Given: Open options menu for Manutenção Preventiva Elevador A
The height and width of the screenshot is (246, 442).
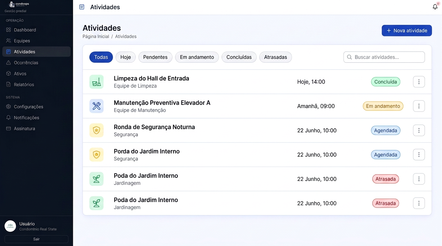Looking at the screenshot, I should click(419, 106).
